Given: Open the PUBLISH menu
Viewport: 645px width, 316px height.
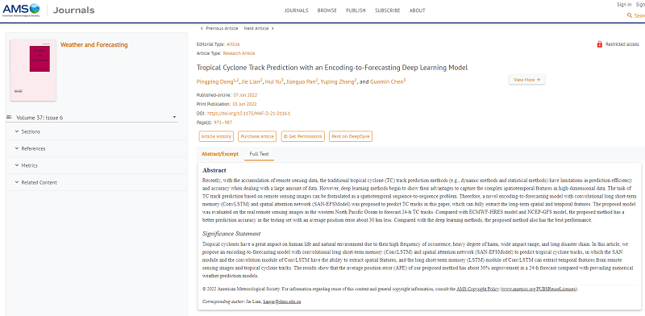Looking at the screenshot, I should click(356, 10).
